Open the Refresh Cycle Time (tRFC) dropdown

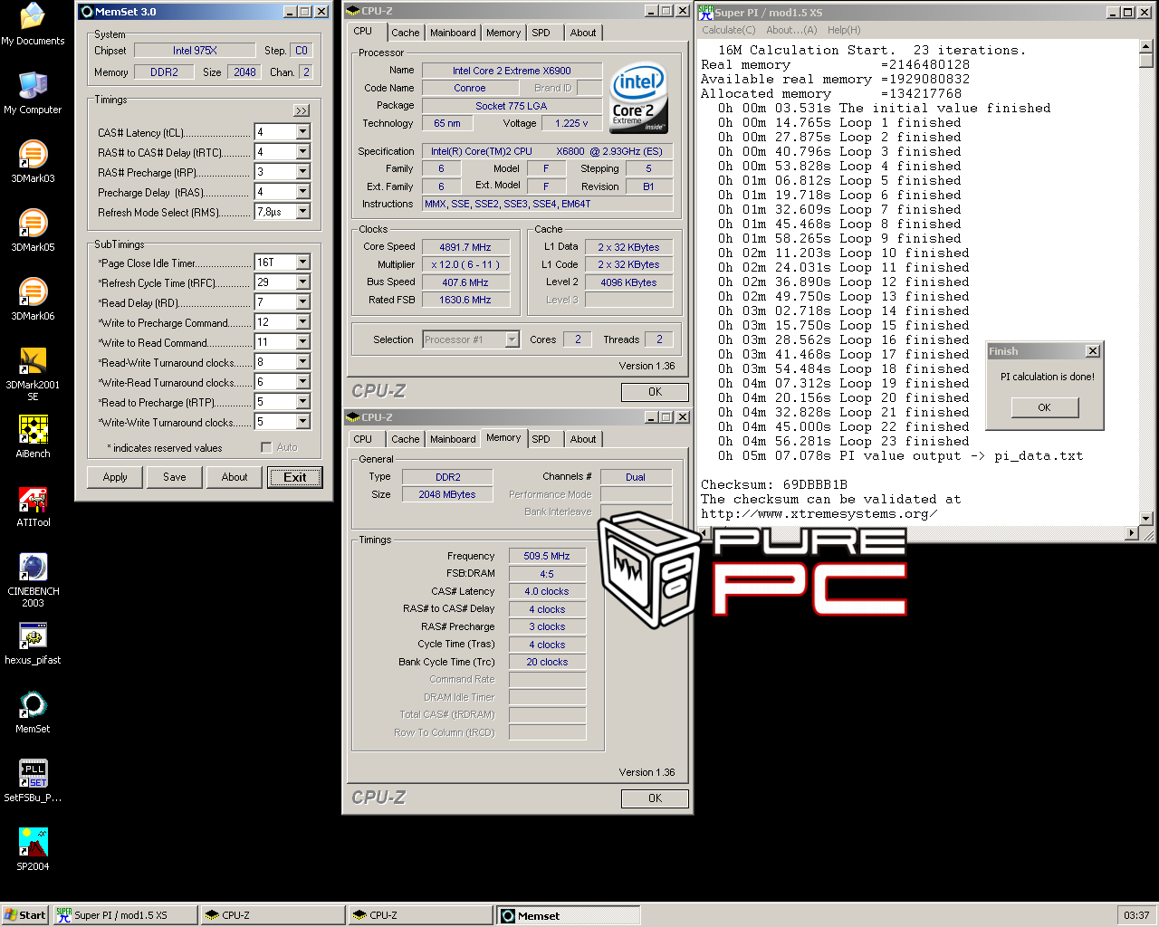(x=303, y=282)
